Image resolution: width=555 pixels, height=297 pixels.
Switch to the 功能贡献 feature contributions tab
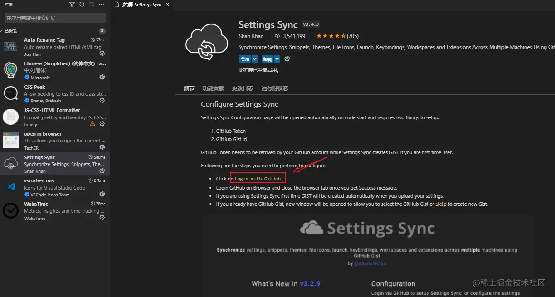[x=213, y=88]
